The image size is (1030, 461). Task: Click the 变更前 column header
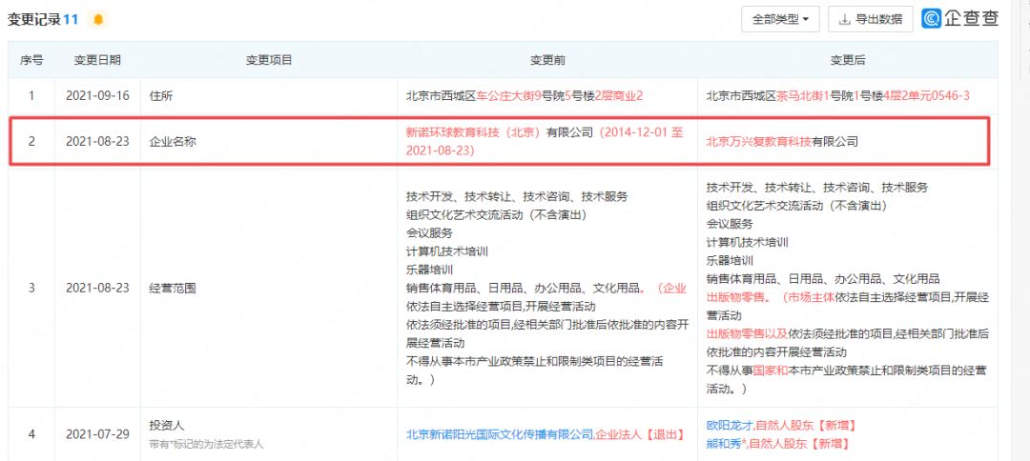[547, 60]
